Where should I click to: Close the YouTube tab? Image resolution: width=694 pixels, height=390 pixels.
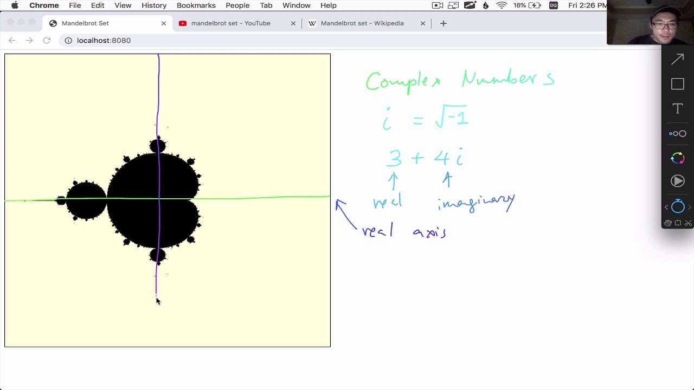pyautogui.click(x=293, y=23)
